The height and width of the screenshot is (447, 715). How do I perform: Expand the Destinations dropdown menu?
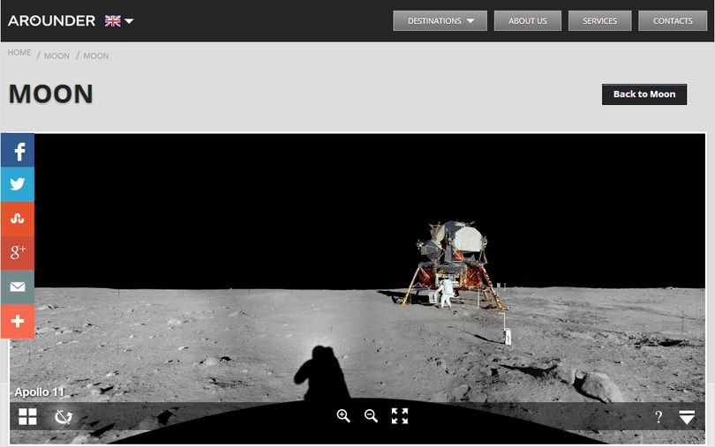tap(440, 21)
